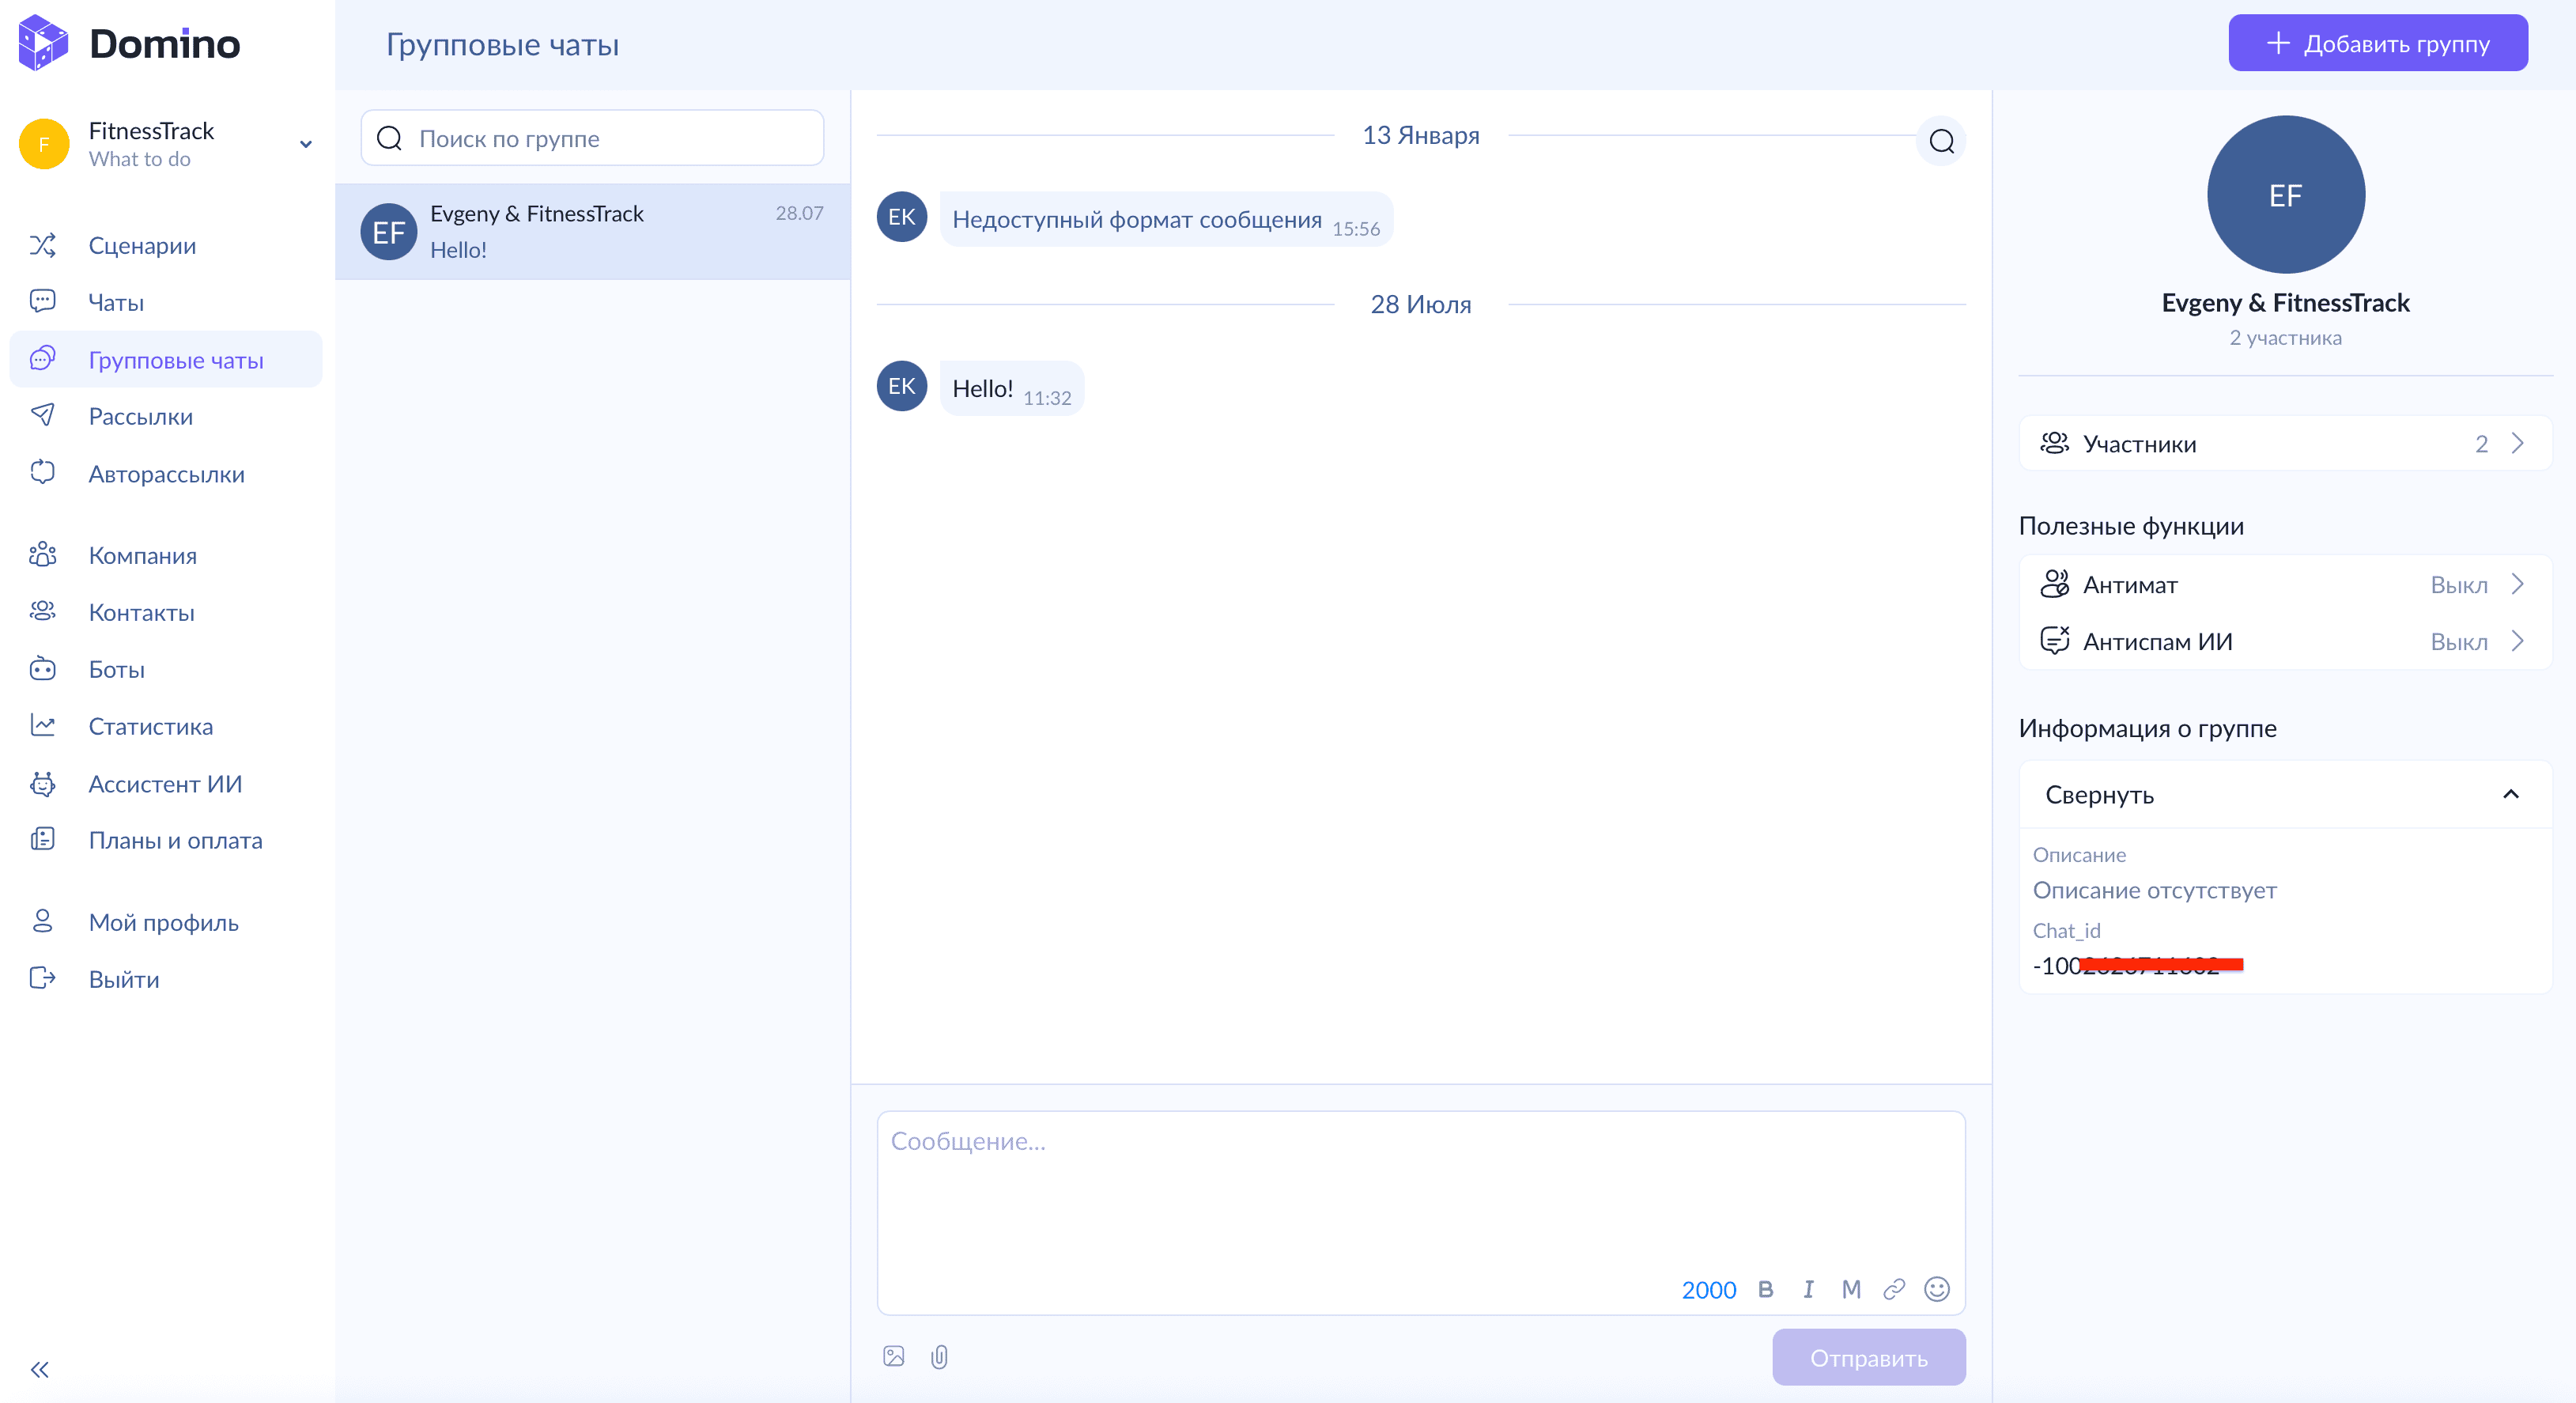The image size is (2576, 1403).
Task: Click the Контакты icon in sidebar
Action: 42,612
